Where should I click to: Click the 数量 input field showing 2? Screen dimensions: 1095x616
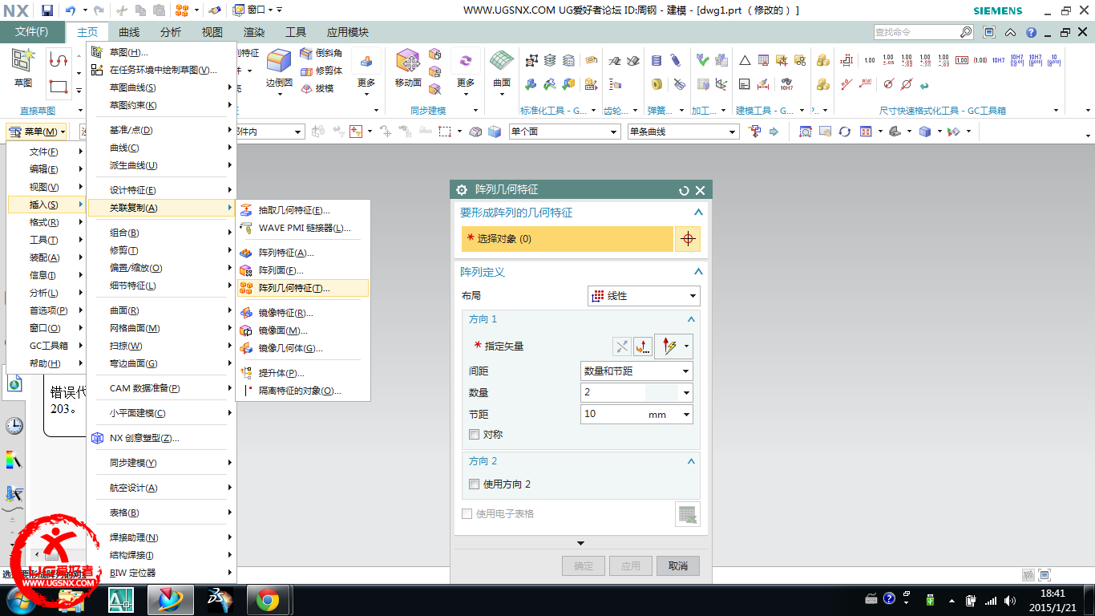pyautogui.click(x=613, y=393)
